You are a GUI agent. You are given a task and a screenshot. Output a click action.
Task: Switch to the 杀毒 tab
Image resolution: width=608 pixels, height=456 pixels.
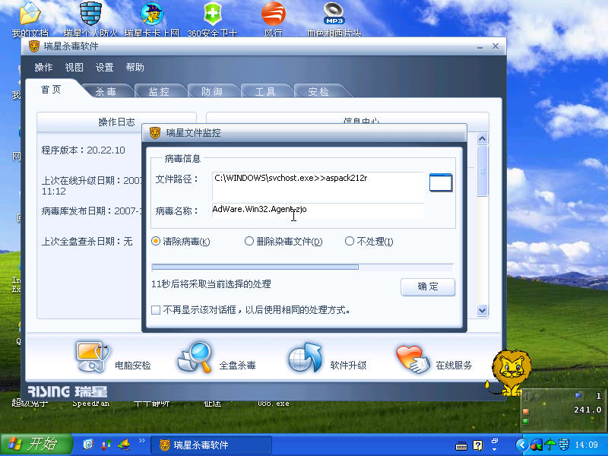pos(106,91)
